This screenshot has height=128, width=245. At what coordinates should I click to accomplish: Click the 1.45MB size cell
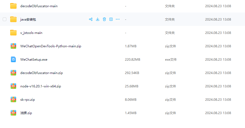[x=131, y=113]
